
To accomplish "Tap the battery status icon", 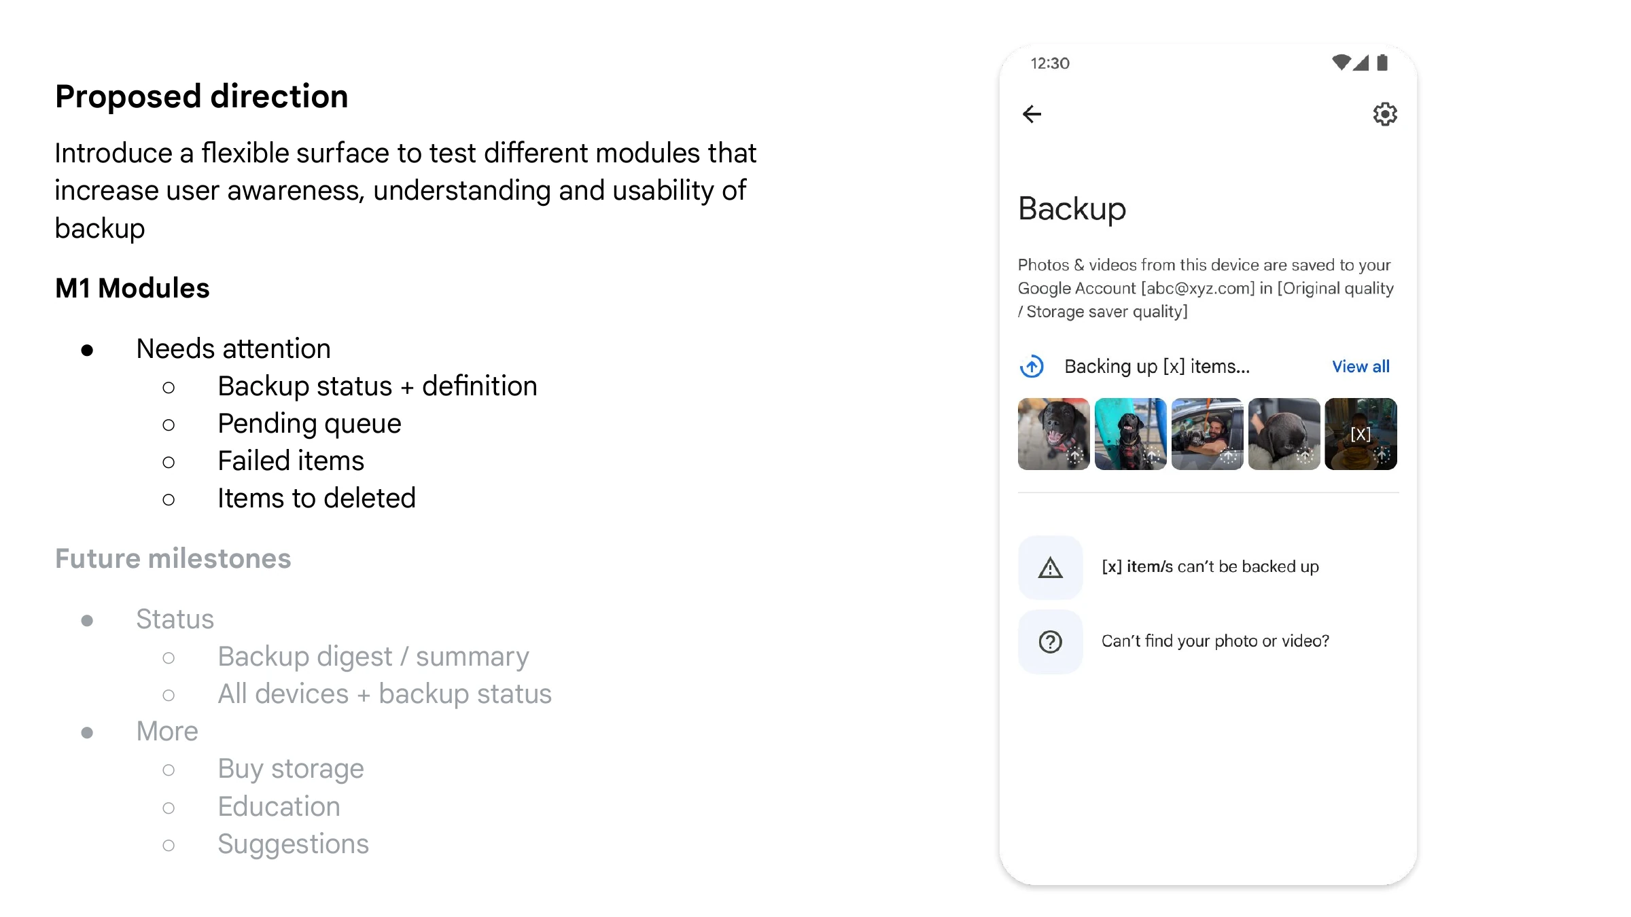I will (1382, 62).
